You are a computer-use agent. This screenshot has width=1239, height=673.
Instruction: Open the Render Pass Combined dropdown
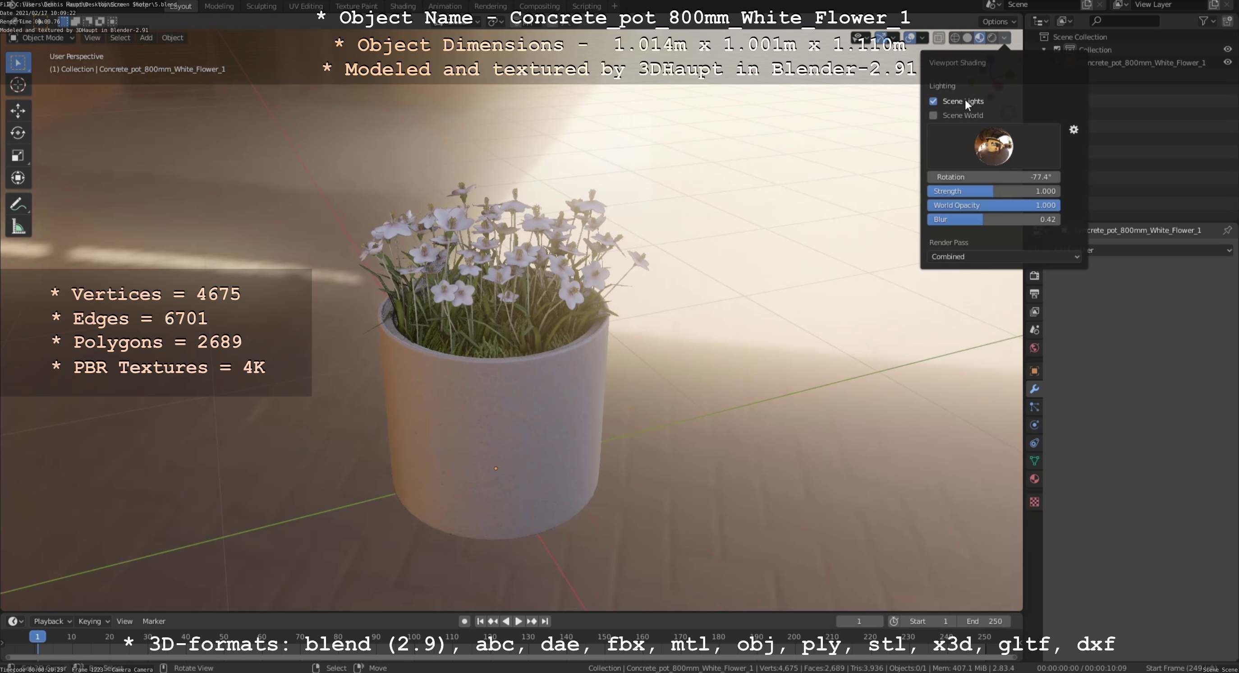1004,256
